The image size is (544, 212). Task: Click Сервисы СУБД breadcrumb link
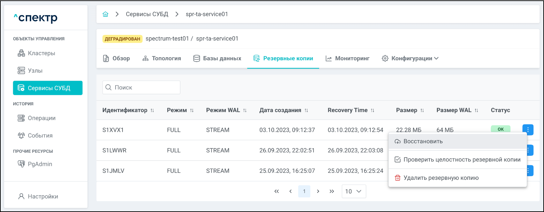click(147, 14)
